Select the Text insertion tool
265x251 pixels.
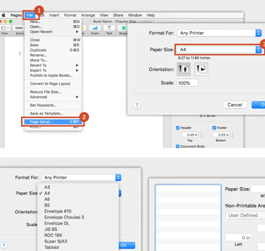[109, 28]
